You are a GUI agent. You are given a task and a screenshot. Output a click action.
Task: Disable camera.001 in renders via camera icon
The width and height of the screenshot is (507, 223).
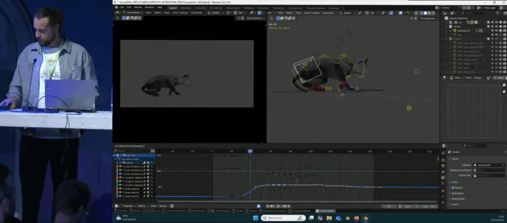coord(505,31)
